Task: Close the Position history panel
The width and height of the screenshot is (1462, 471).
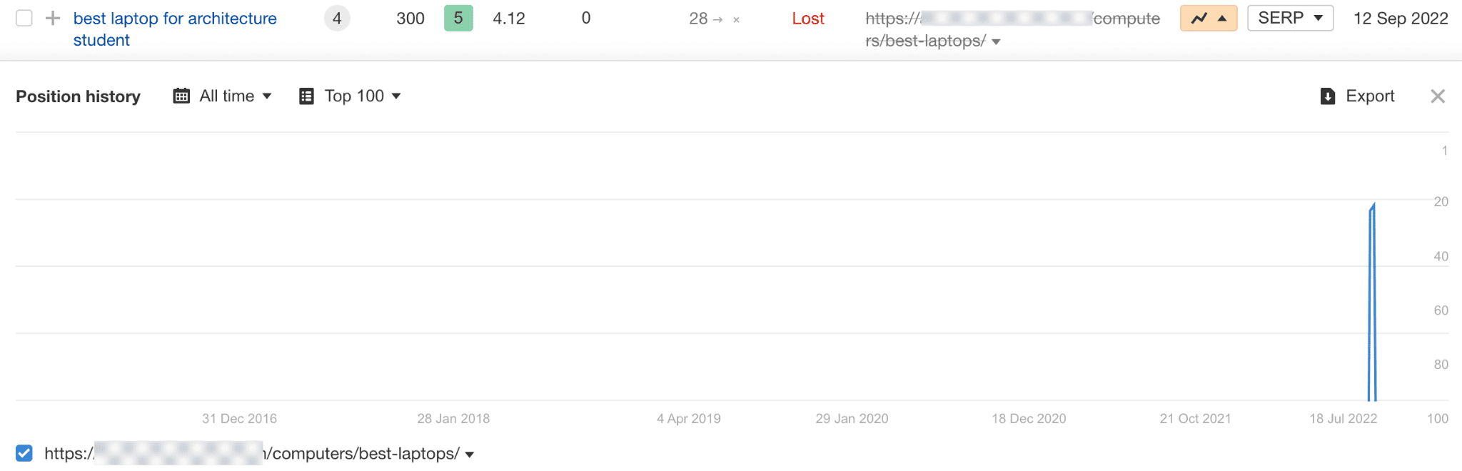Action: tap(1438, 96)
